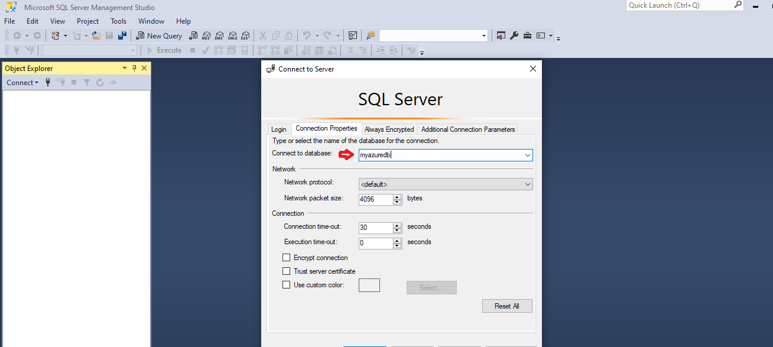773x347 pixels.
Task: Click the Undo arrow icon
Action: click(307, 35)
